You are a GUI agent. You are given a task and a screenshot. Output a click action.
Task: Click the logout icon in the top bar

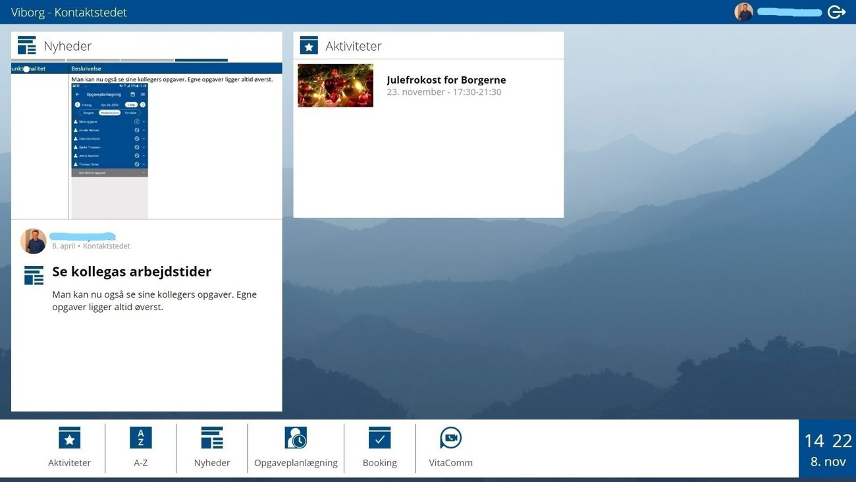[x=836, y=12]
